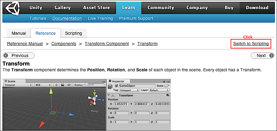277x131 pixels.
Task: Open the Textured draw mode dropdown
Action: (18, 85)
